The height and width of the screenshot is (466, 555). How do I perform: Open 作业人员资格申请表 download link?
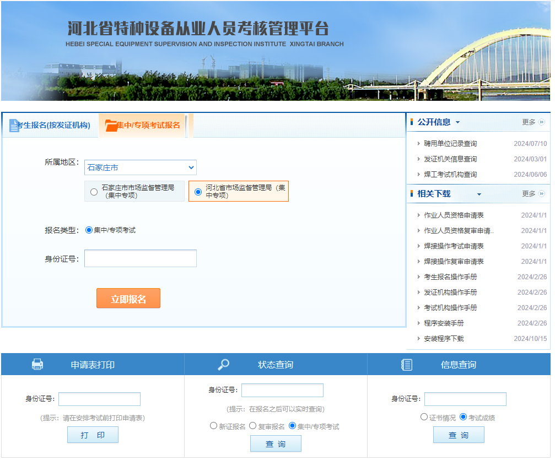(454, 215)
